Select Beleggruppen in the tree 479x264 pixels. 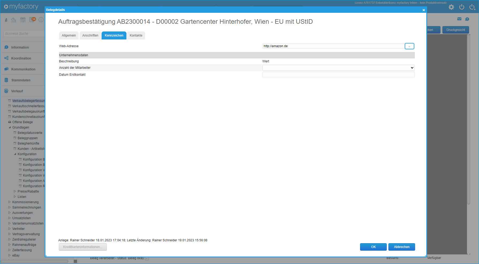28,138
